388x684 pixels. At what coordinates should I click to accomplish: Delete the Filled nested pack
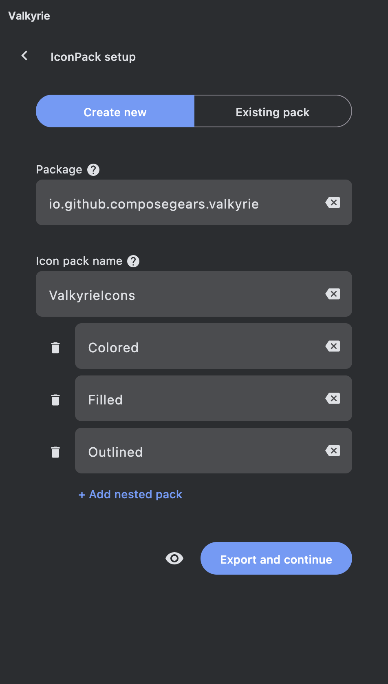[55, 400]
